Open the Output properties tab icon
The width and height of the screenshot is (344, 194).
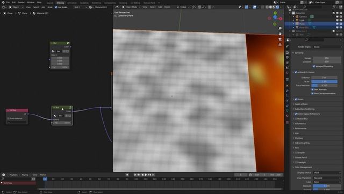pos(287,58)
